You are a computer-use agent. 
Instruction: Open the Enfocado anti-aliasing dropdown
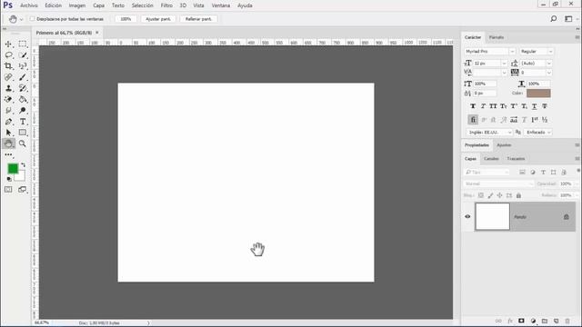coord(537,133)
